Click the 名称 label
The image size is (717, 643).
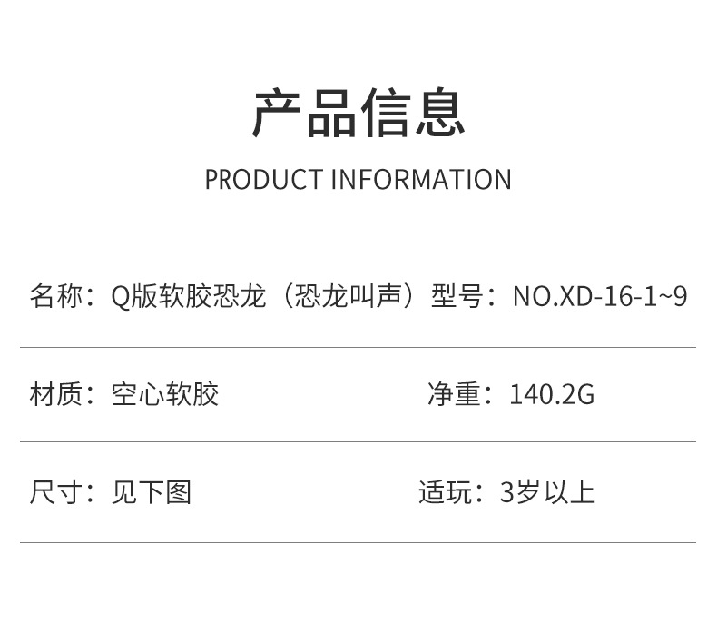56,296
